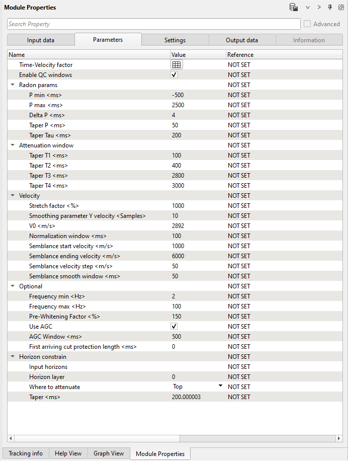Pin the Module Properties panel
The width and height of the screenshot is (348, 461).
tap(330, 8)
